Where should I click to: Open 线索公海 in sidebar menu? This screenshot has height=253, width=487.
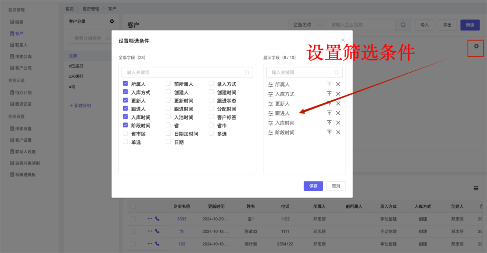(x=21, y=57)
